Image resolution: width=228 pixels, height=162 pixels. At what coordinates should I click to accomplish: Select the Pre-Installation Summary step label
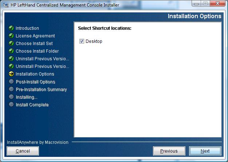pos(41,89)
